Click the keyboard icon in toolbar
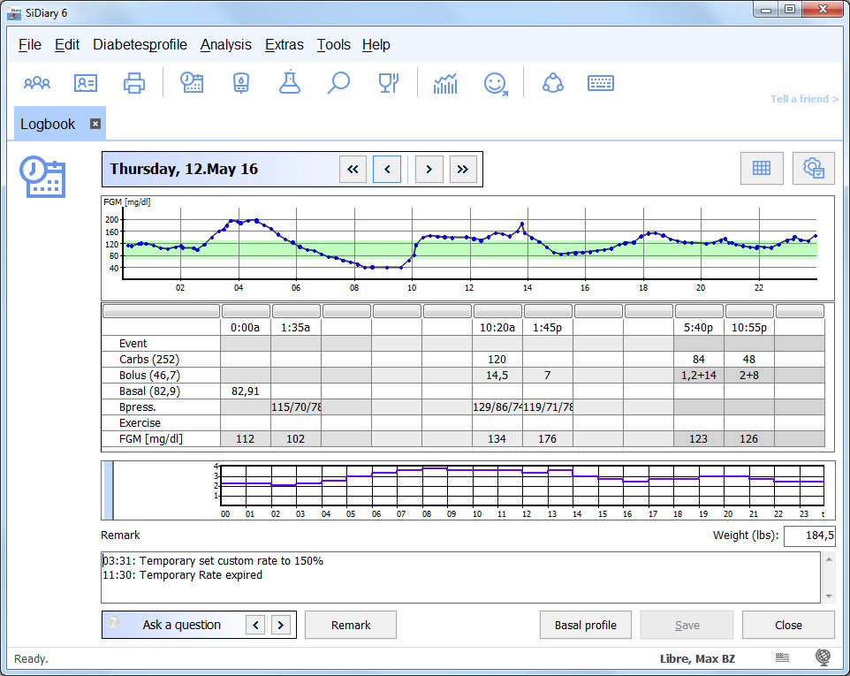Screen dimensions: 850x676 (x=601, y=83)
